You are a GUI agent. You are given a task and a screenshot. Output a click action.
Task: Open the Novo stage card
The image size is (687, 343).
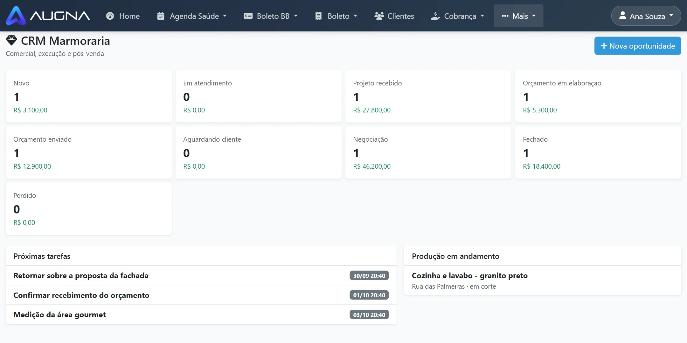point(89,96)
